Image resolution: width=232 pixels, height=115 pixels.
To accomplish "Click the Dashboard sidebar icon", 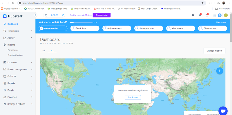I will (5, 24).
